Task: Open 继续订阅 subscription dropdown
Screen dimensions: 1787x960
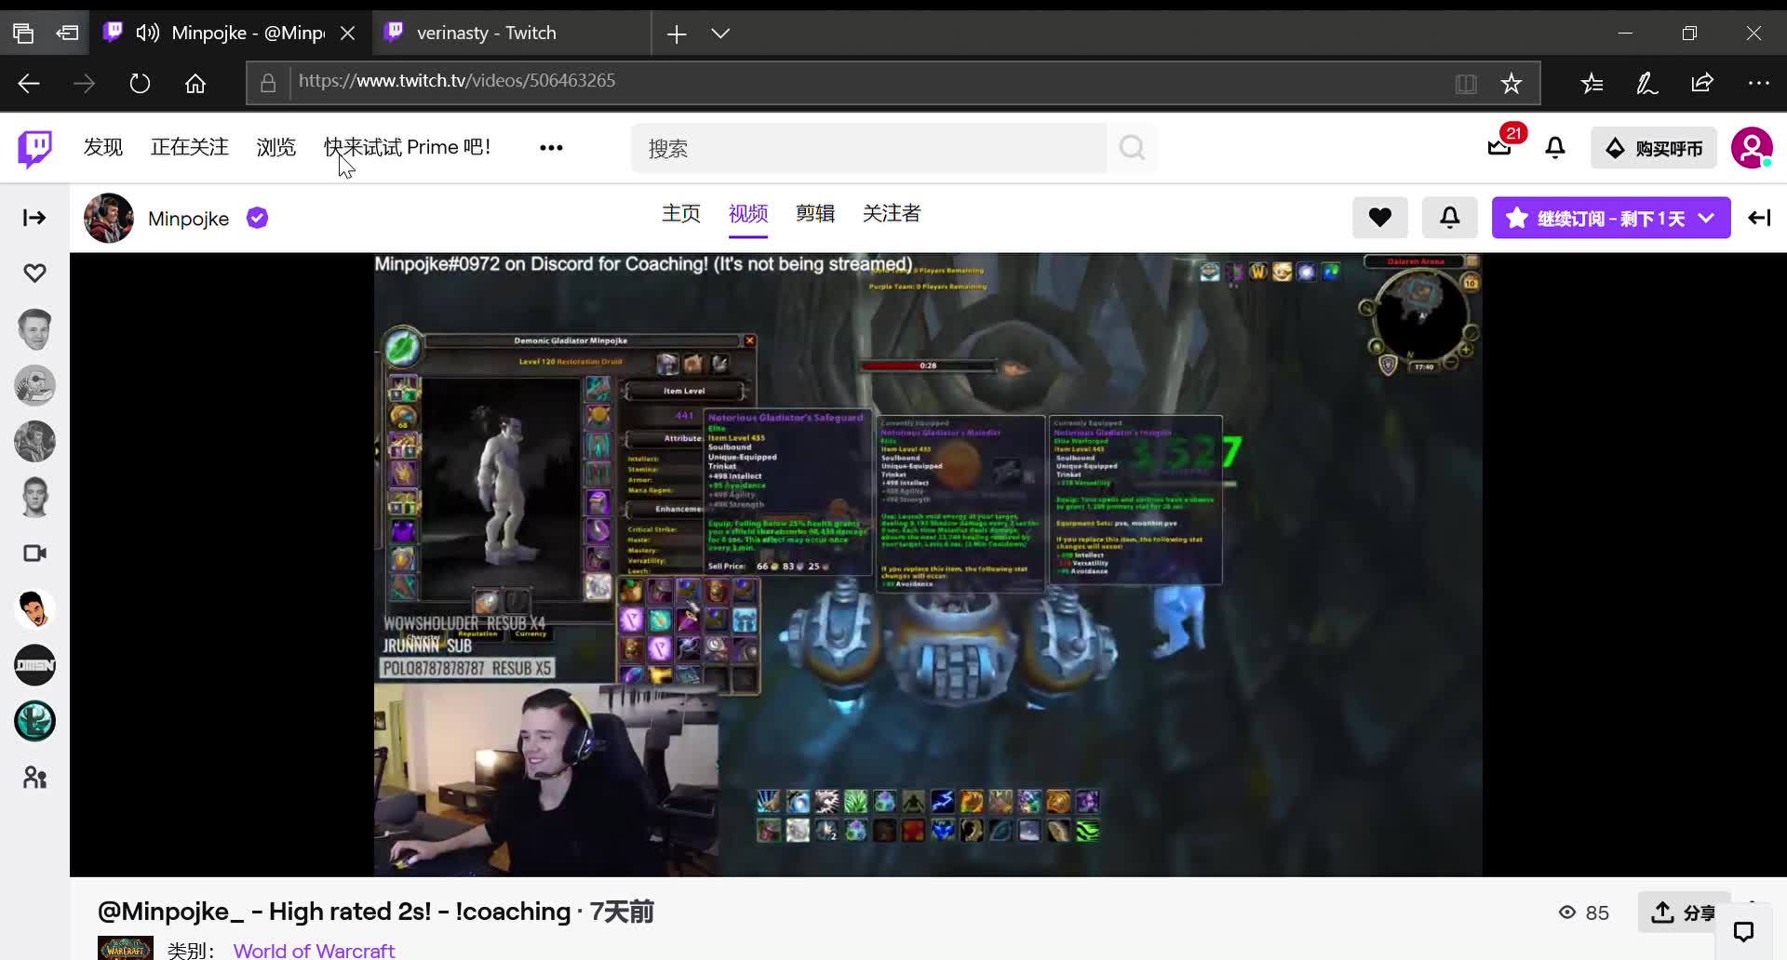Action: (1611, 218)
